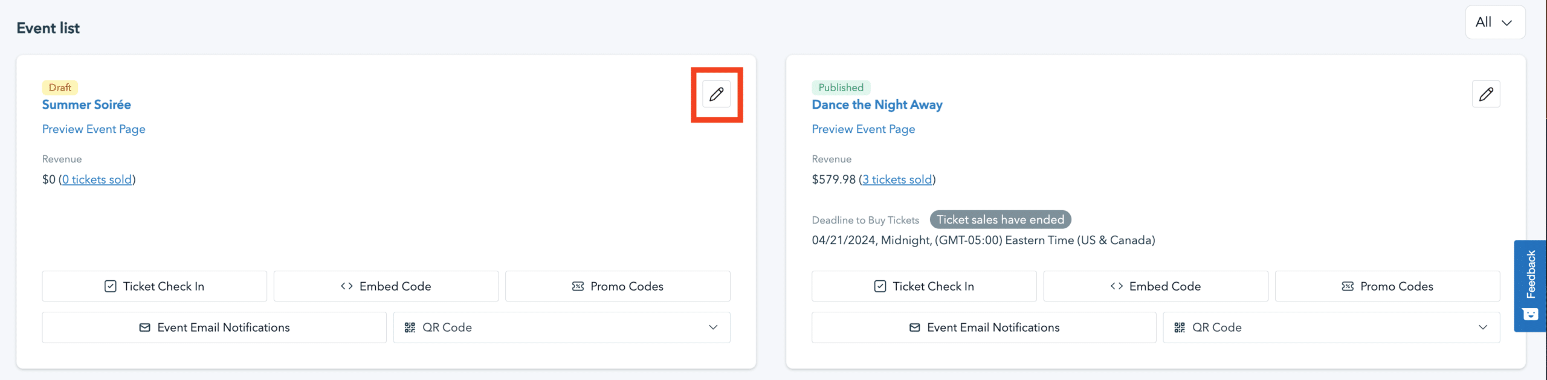Open the 3 tickets sold details

897,179
